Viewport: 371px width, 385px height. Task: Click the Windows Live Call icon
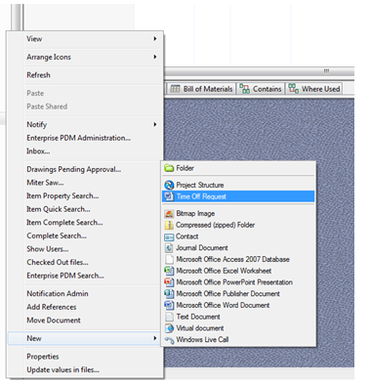pyautogui.click(x=169, y=340)
